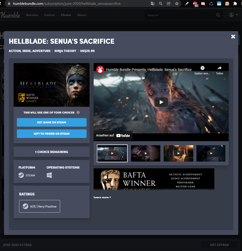Click Get Game on Steam button
242x251 pixels.
pyautogui.click(x=52, y=122)
